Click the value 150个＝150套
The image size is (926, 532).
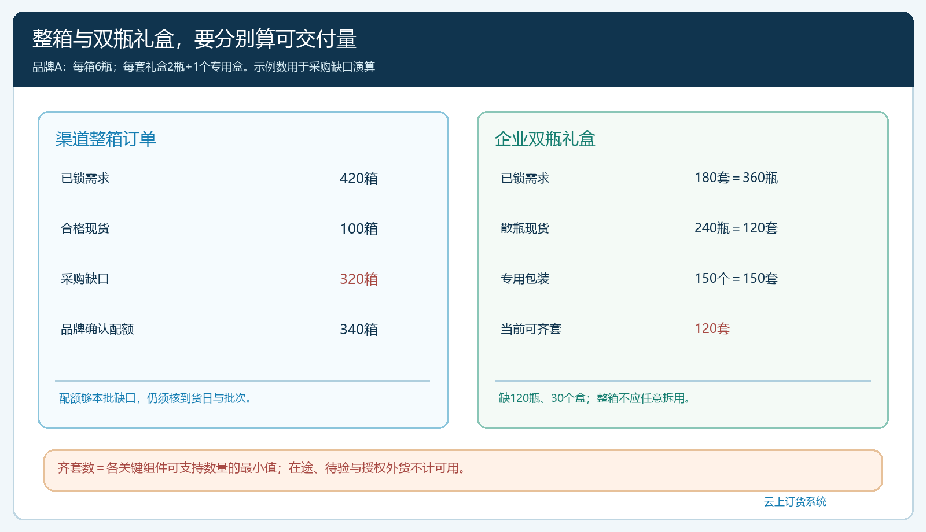(x=736, y=278)
